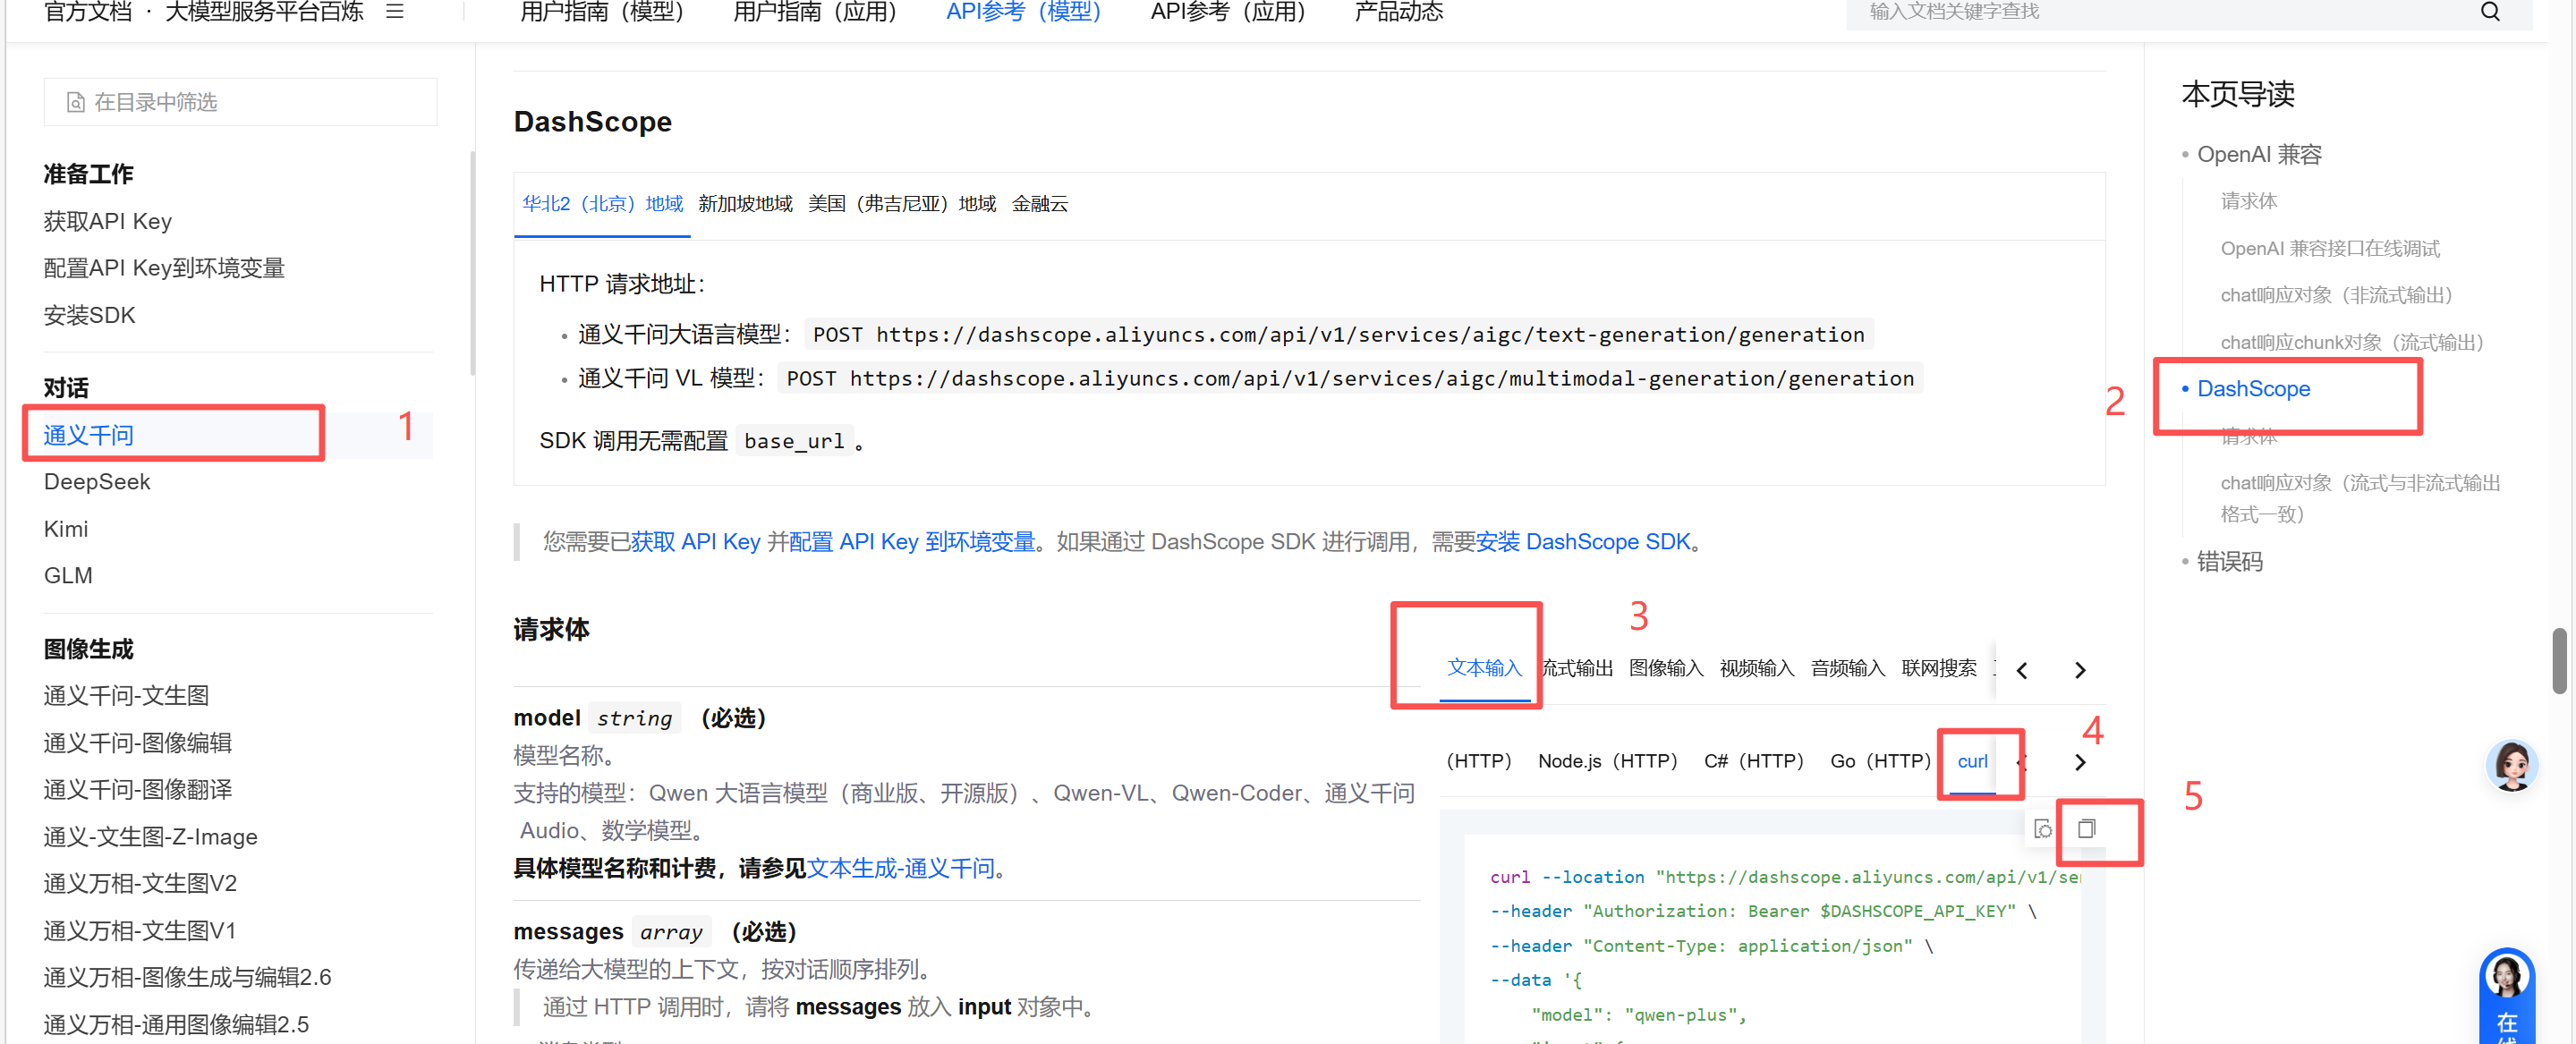Select Node.js (HTTP) code tab
The width and height of the screenshot is (2576, 1044).
[1607, 761]
